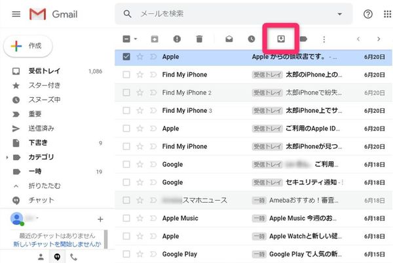Click the Gmail logo
393x263 pixels.
[x=54, y=14]
